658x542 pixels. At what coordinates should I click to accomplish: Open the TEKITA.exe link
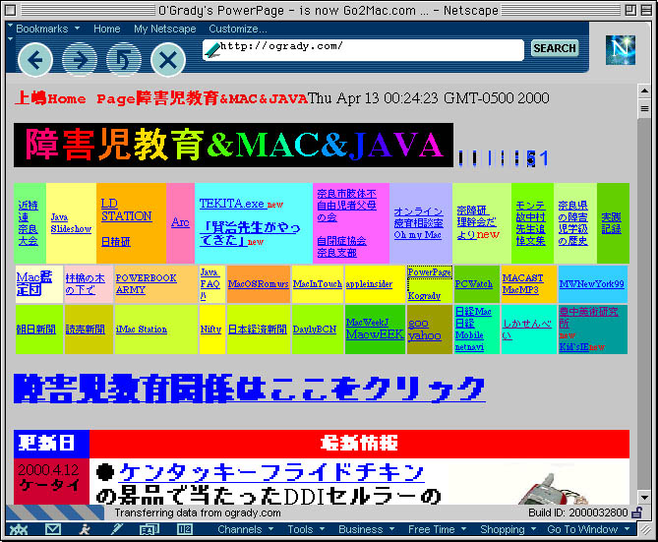point(232,204)
